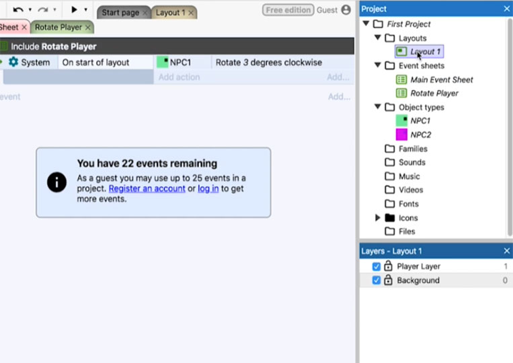
Task: Switch to the Layout 1 tab
Action: (170, 13)
